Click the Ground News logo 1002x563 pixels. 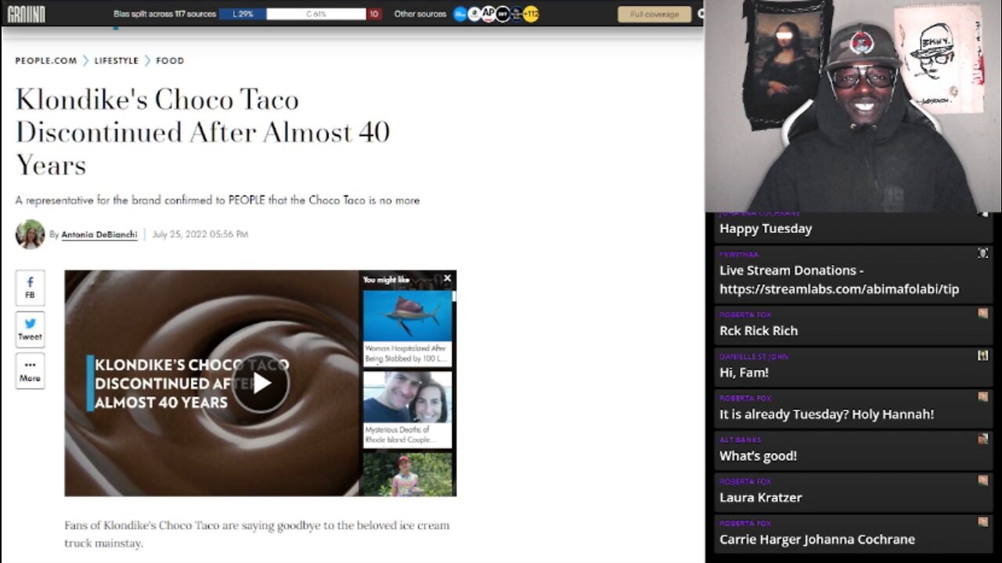pyautogui.click(x=27, y=13)
